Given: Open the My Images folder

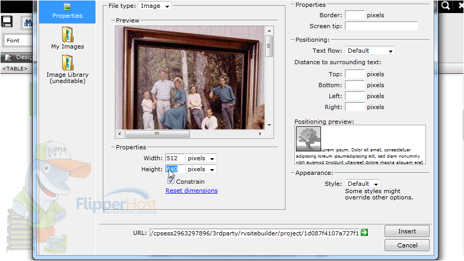Looking at the screenshot, I should point(67,34).
